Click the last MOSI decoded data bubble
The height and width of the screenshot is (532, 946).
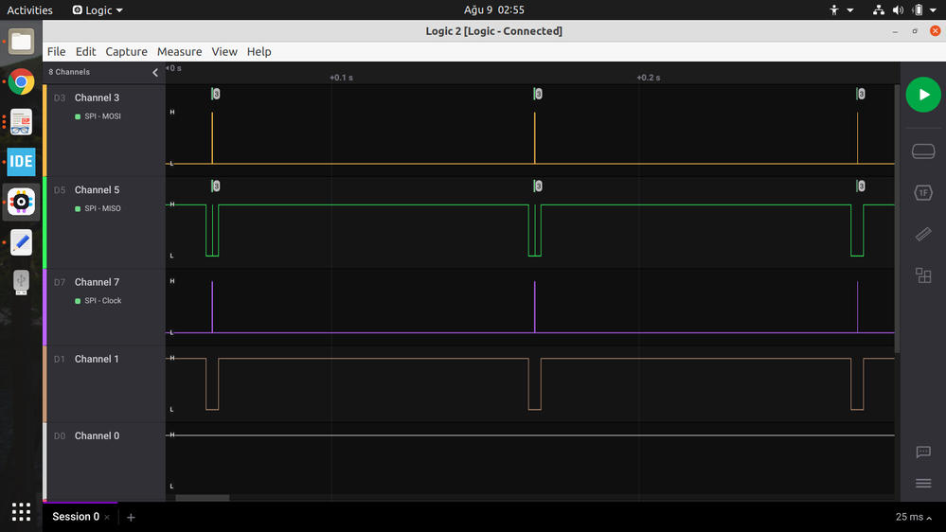861,94
